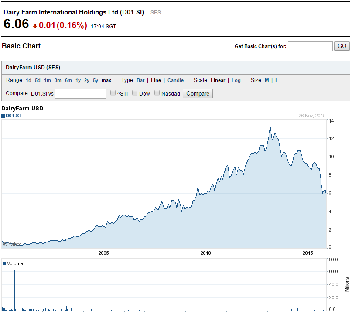The image size is (352, 314).
Task: Focus the D01.SI vs compare field
Action: pos(80,94)
